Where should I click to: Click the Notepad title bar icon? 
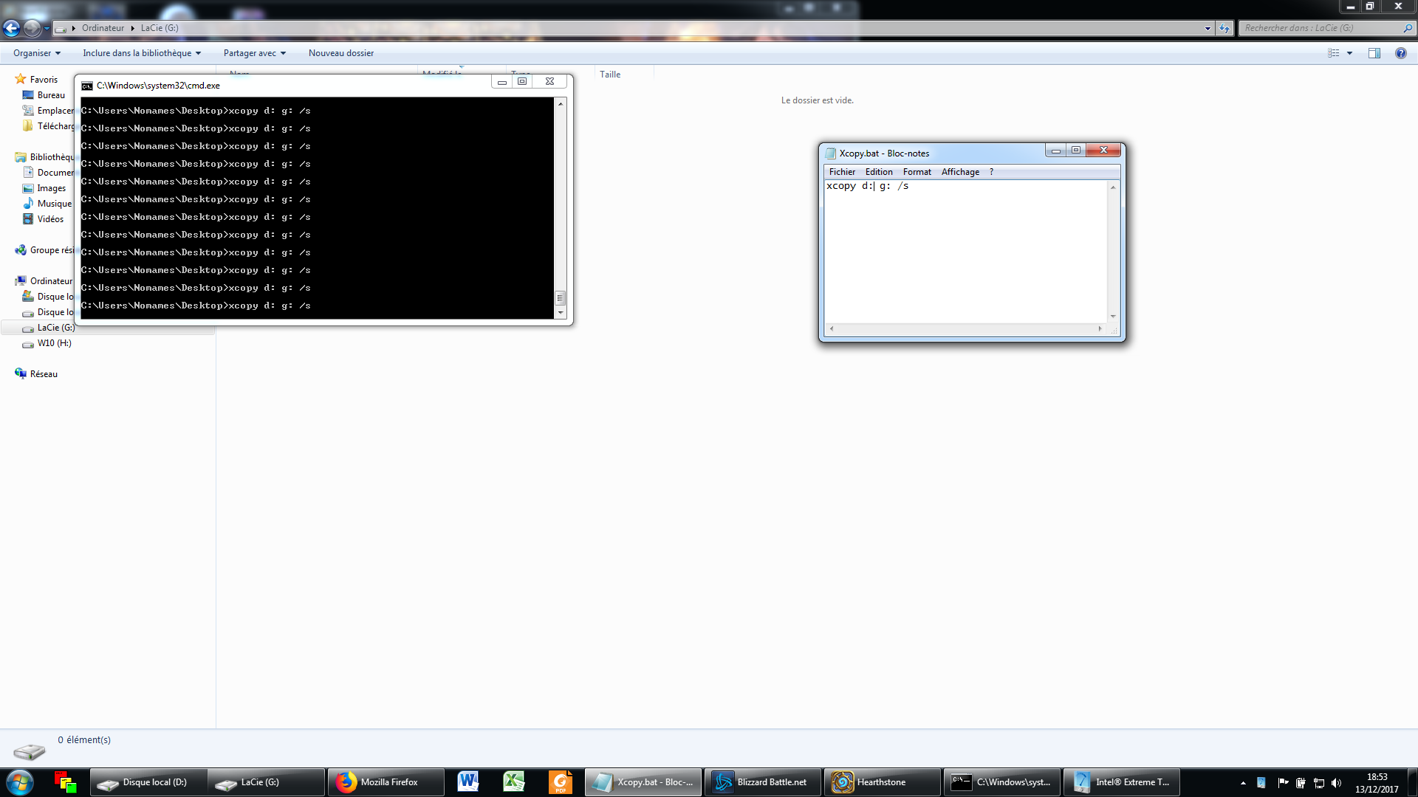(830, 153)
